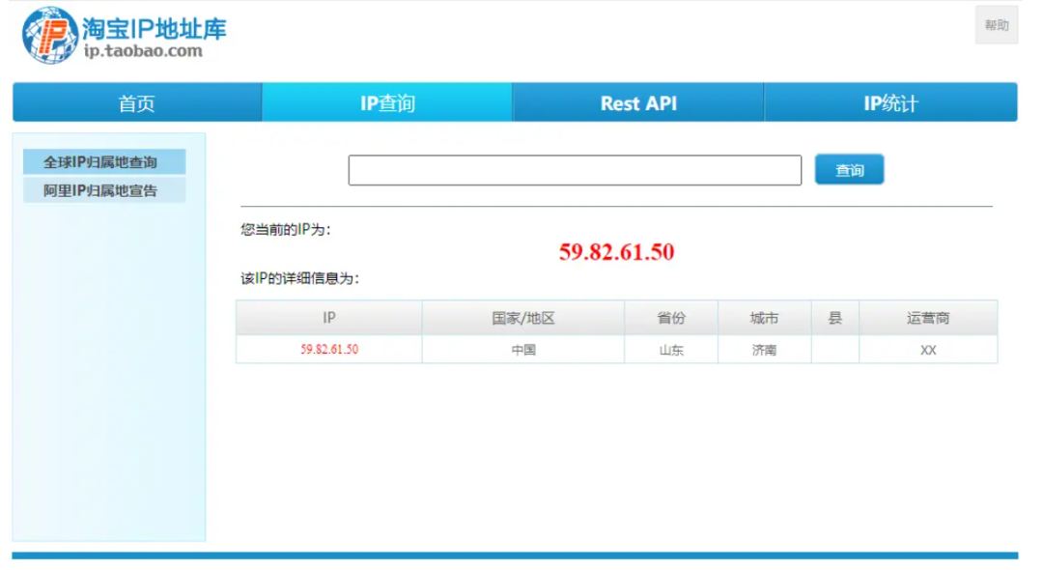The image size is (1043, 570).
Task: Click the 中国 table cell
Action: [x=523, y=349]
